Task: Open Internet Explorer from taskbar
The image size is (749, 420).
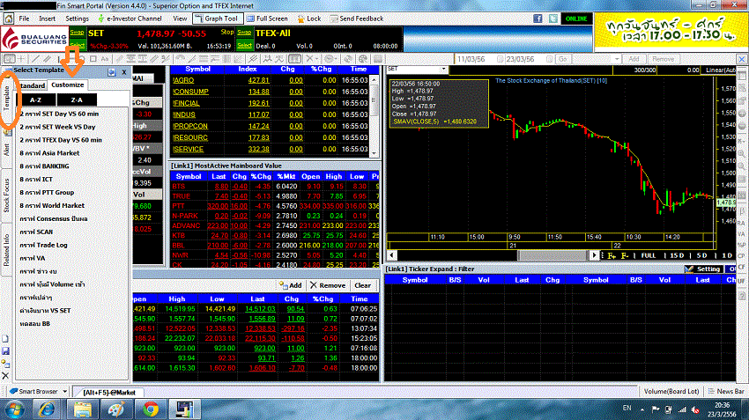Action: [x=47, y=409]
